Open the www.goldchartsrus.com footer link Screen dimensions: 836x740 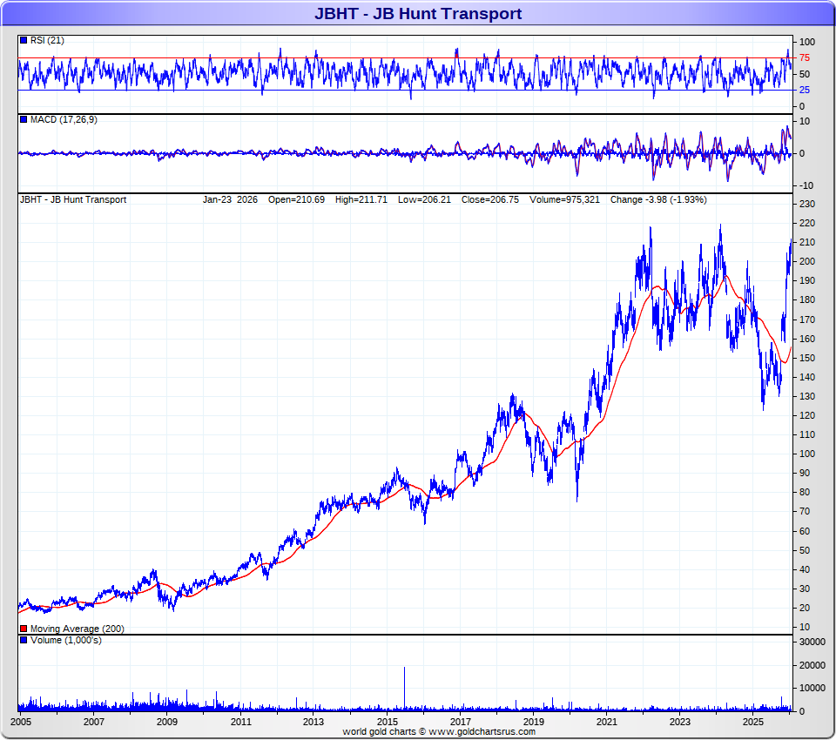(477, 732)
